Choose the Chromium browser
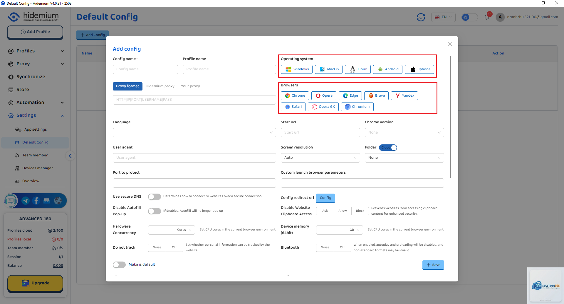This screenshot has height=304, width=564. 357,107
